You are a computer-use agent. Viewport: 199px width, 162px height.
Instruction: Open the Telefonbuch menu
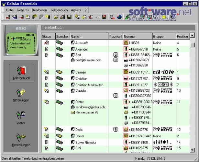59,10
